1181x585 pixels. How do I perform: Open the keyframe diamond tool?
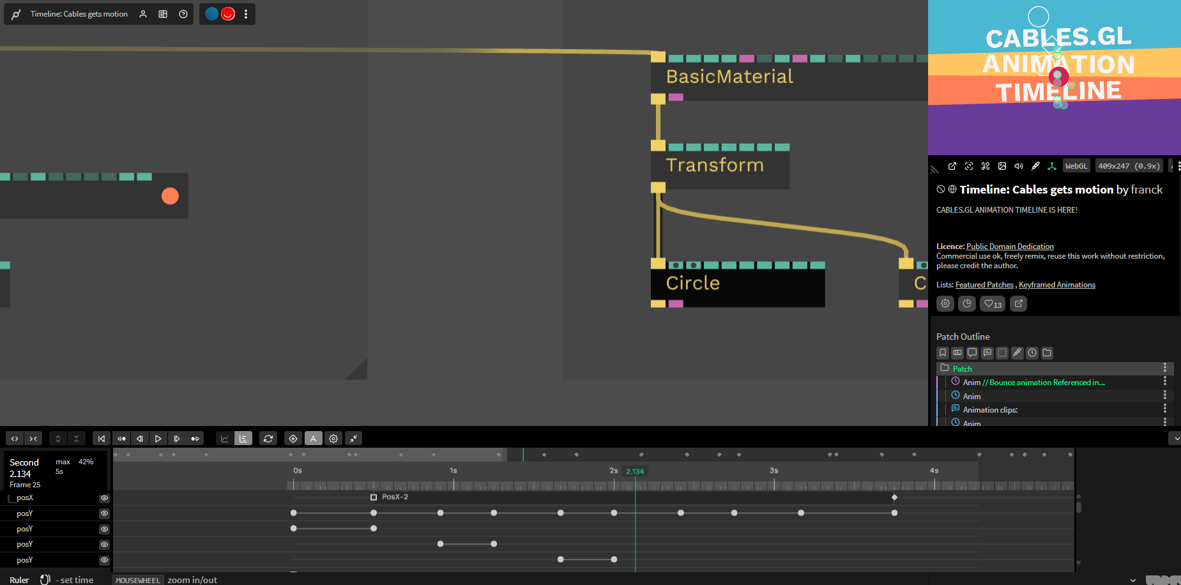pos(293,438)
